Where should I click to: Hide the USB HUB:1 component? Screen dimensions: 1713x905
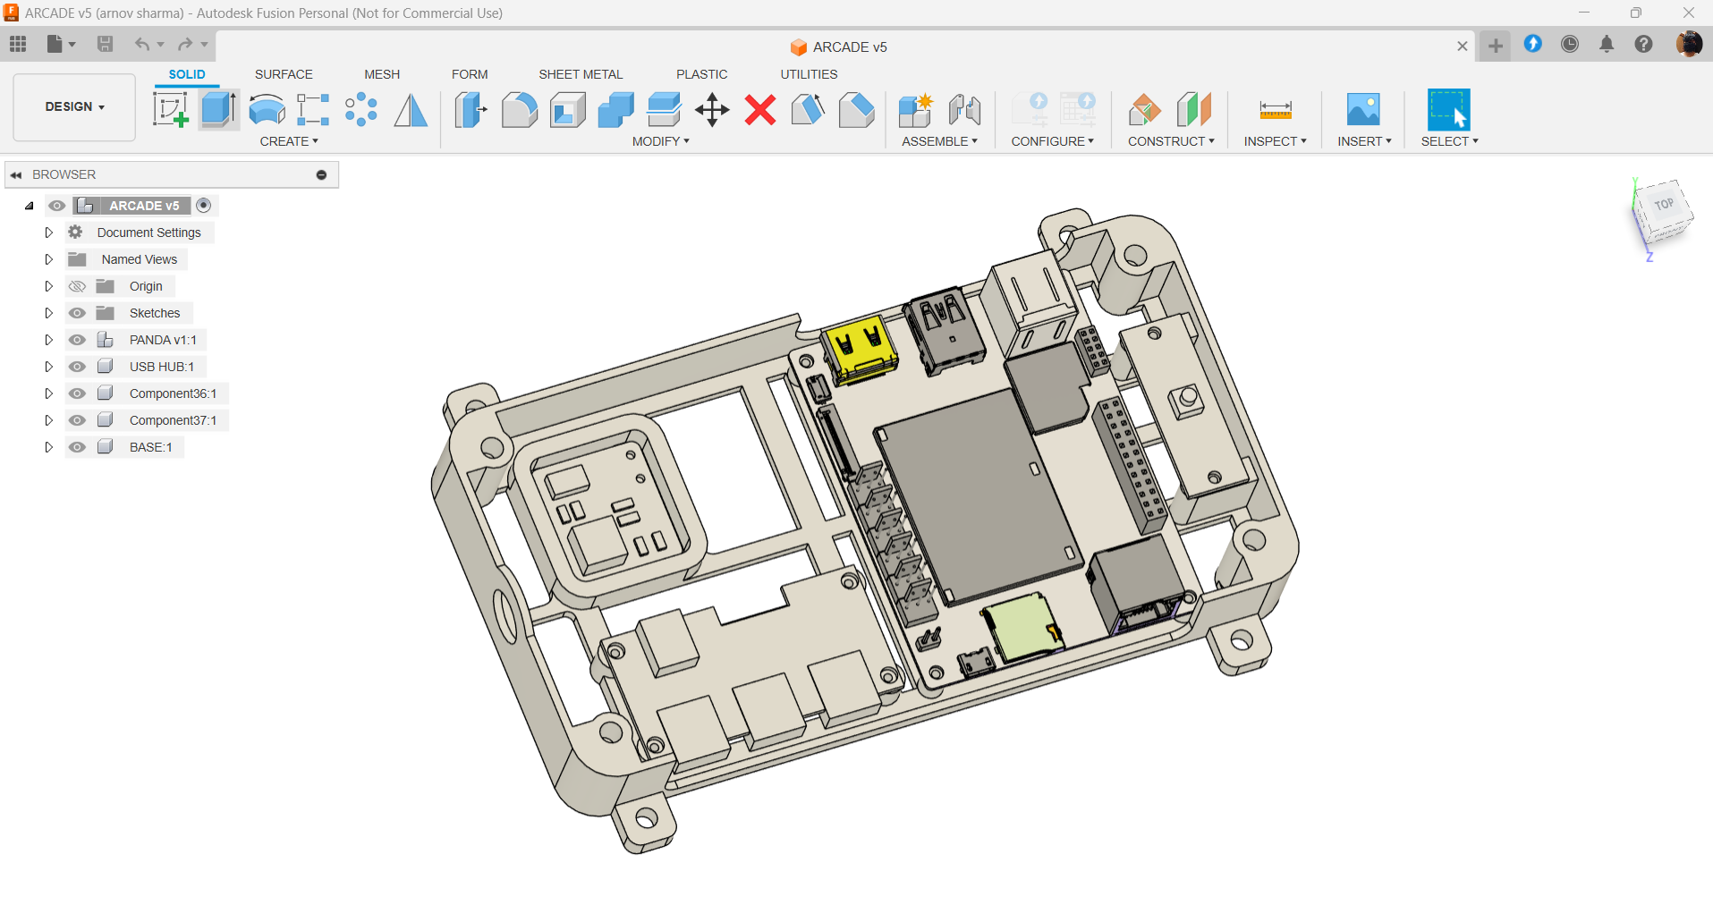point(78,367)
